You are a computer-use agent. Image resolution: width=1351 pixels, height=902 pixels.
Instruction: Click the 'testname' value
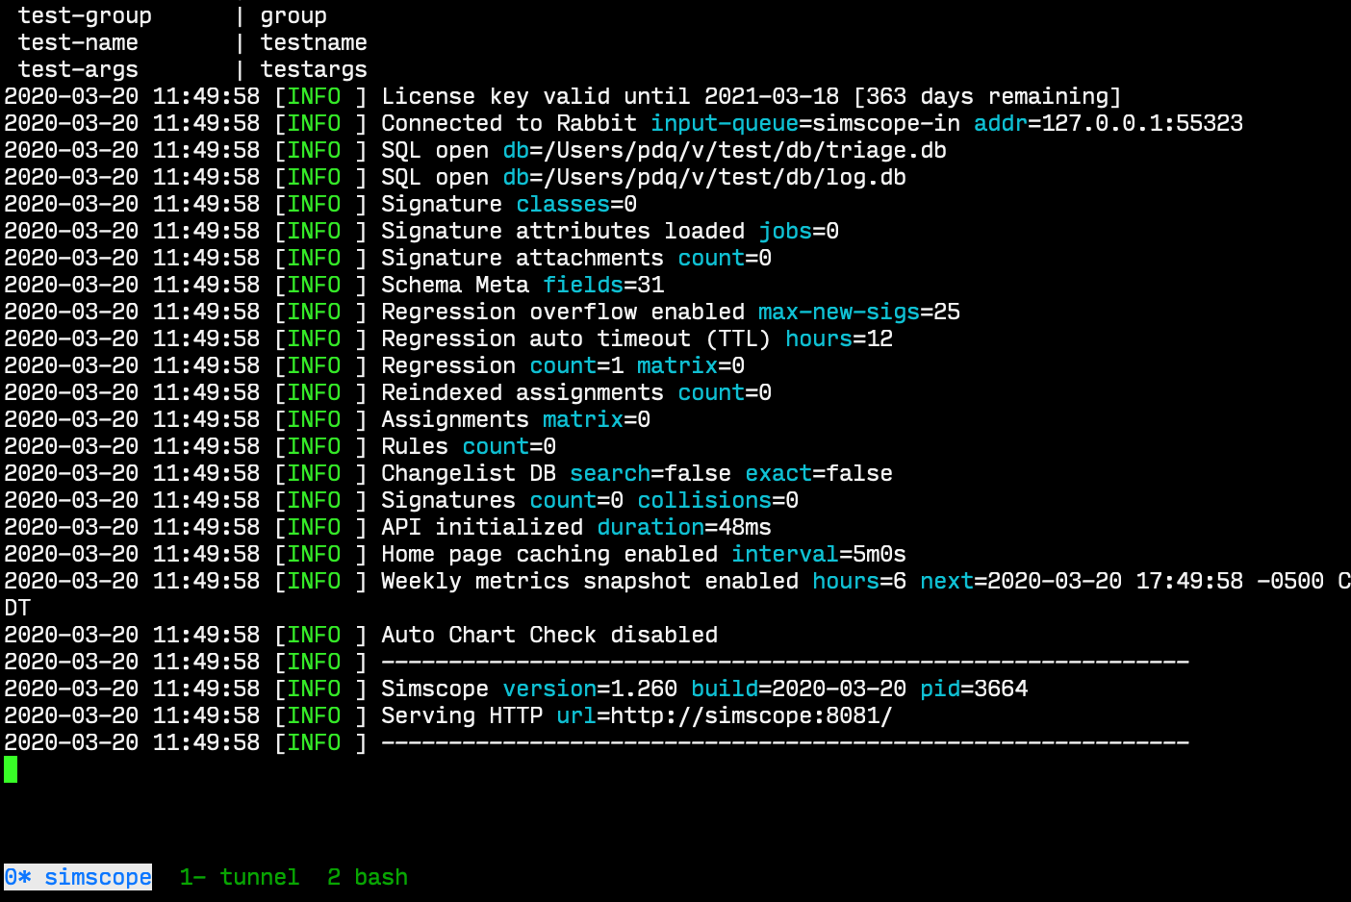pyautogui.click(x=314, y=42)
